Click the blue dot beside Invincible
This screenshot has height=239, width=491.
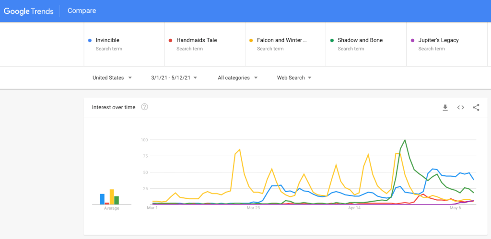[x=90, y=40]
